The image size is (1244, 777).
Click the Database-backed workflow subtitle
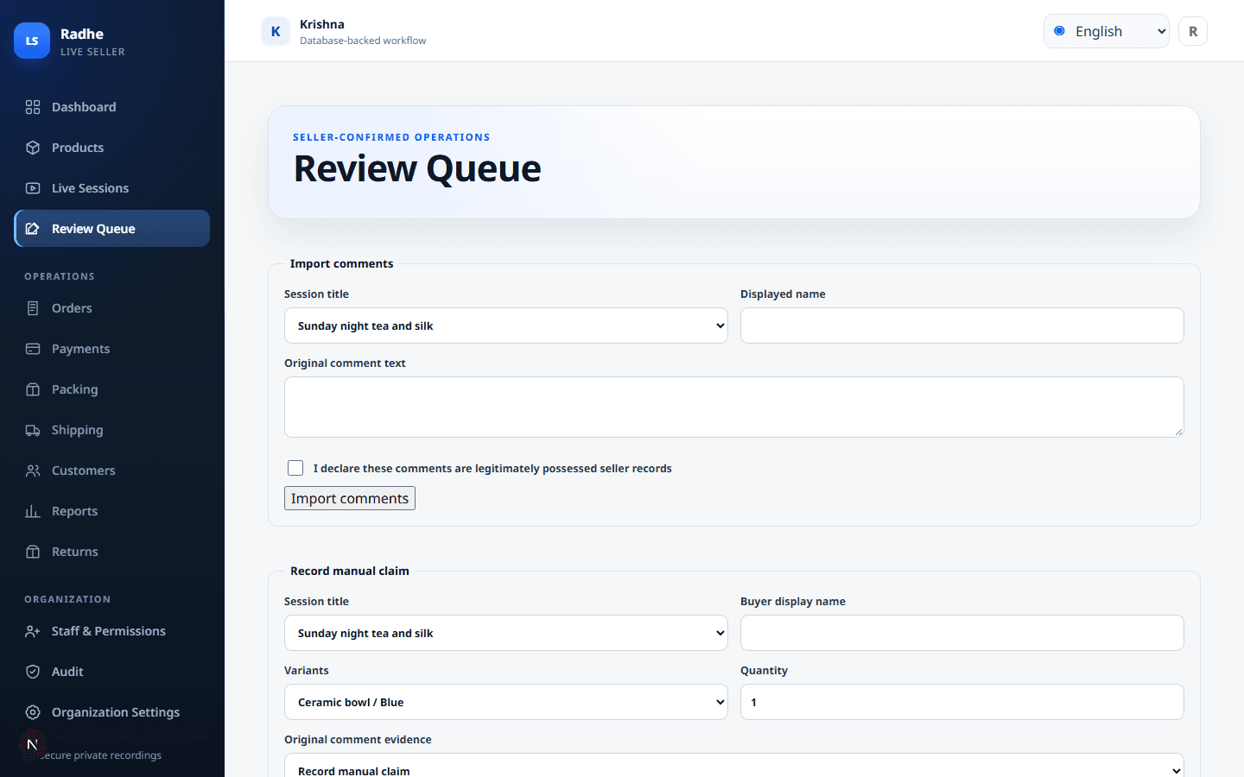(363, 41)
